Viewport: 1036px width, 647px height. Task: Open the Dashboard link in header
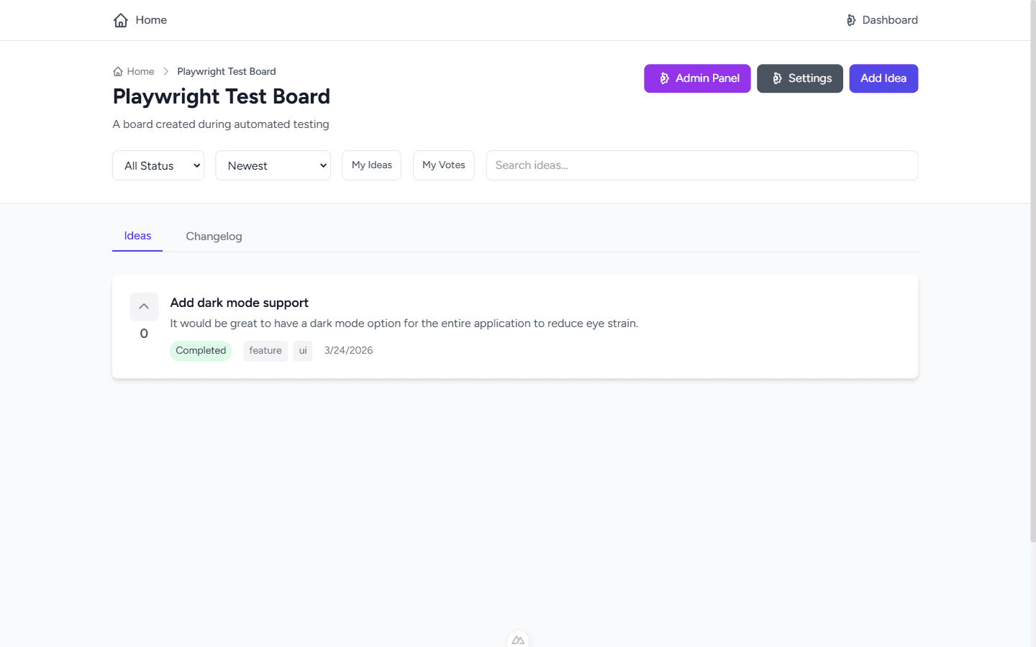pos(882,20)
